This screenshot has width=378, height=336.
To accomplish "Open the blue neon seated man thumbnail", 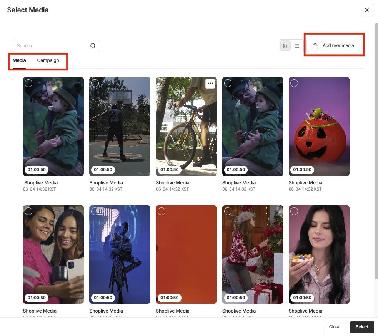I will click(120, 254).
